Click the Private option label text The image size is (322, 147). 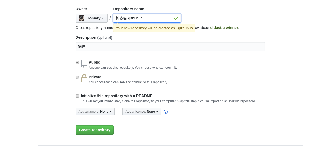click(x=95, y=77)
